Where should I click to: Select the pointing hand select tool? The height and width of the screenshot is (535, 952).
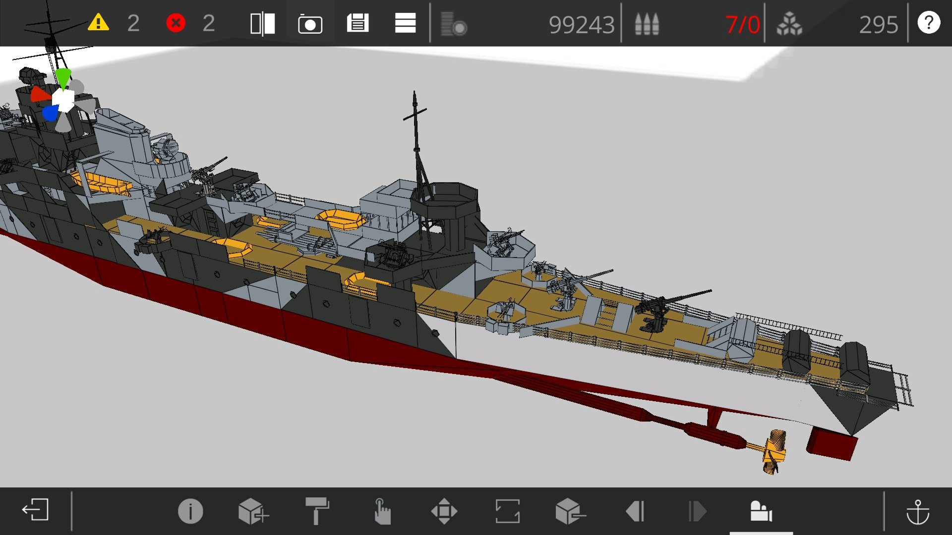point(382,511)
